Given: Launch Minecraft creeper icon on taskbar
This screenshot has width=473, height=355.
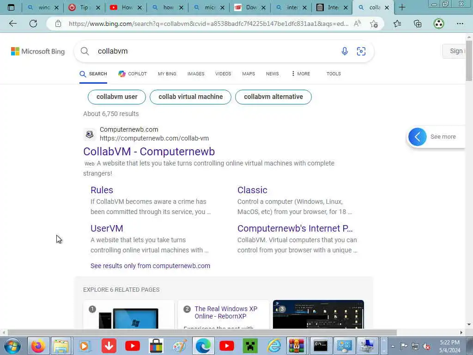Looking at the screenshot, I should pyautogui.click(x=250, y=346).
